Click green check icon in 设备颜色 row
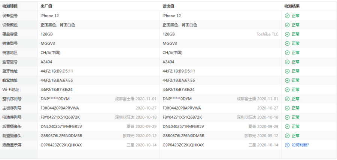 tap(287, 25)
